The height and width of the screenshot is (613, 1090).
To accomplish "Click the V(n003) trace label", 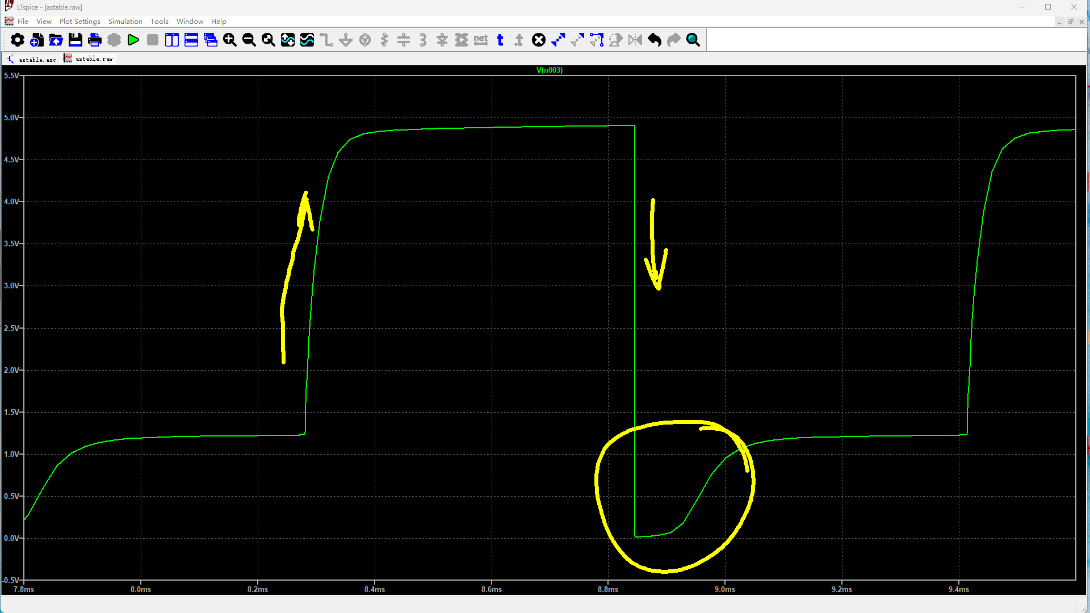I will [550, 70].
